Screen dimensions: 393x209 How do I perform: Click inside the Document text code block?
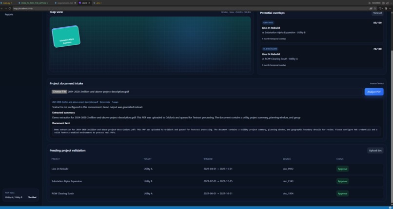pos(216,131)
